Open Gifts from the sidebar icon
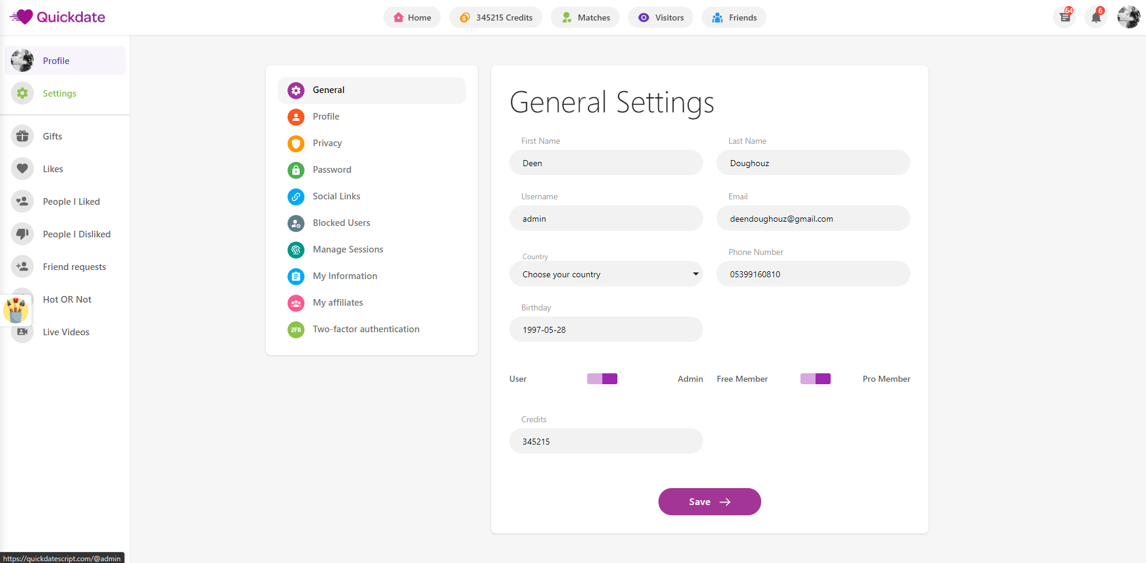Image resolution: width=1146 pixels, height=563 pixels. 22,137
